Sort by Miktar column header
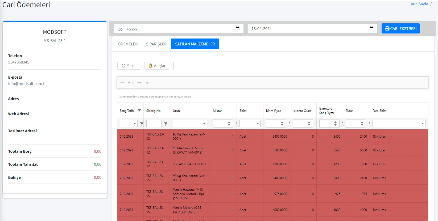 click(x=217, y=111)
